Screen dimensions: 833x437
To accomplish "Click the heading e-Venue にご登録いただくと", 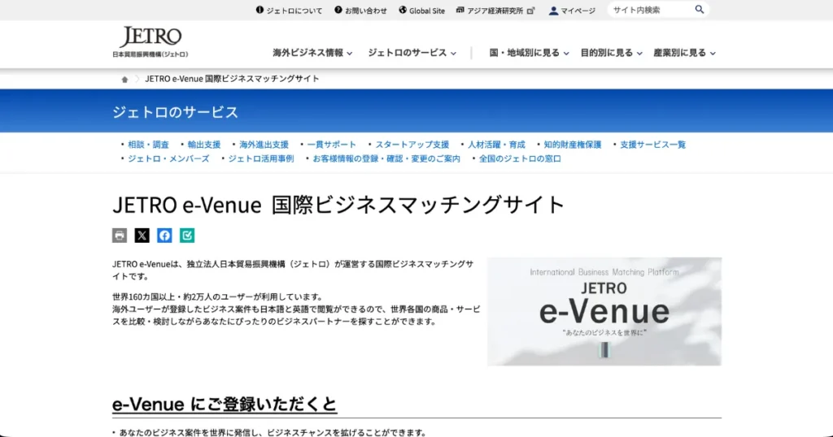I will click(225, 405).
